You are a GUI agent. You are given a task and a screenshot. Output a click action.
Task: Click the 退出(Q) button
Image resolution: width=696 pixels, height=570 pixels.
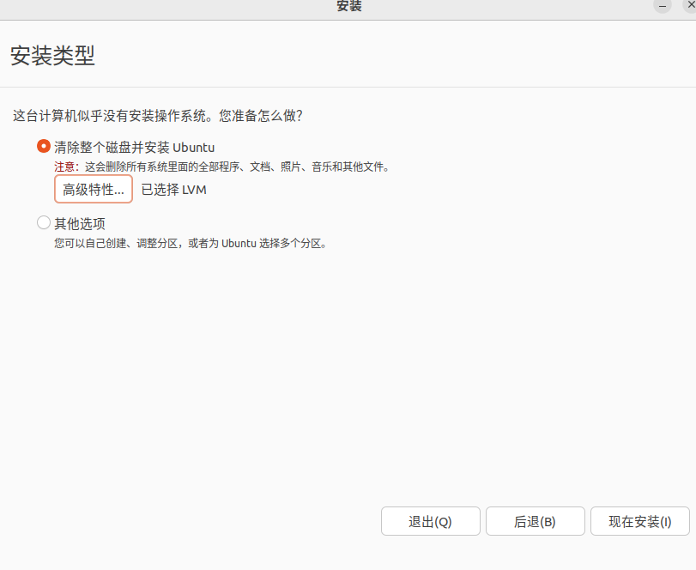[x=431, y=521]
